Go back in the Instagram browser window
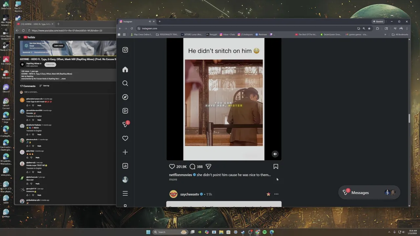This screenshot has width=420, height=236. 120,29
